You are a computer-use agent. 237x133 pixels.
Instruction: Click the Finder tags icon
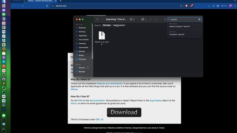point(156,19)
